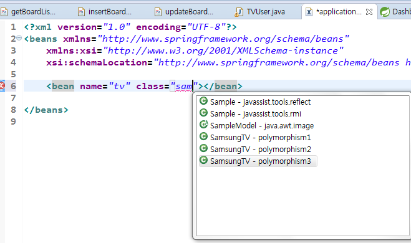This screenshot has width=411, height=243.
Task: Click class icon beside Sample javassist.tools.rmi
Action: click(204, 113)
